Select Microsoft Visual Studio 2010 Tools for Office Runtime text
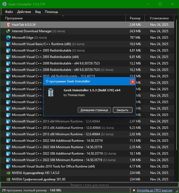Screen dimensions: 179x193 [53, 166]
